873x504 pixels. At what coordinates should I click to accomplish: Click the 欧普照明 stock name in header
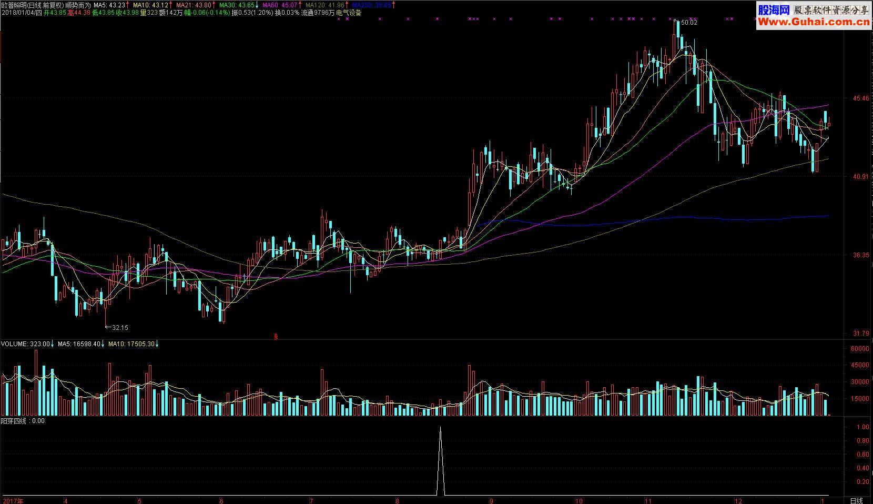14,5
